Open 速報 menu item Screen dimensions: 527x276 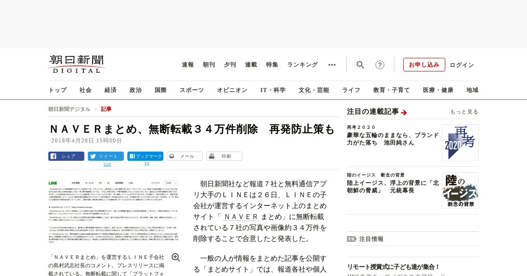(188, 65)
